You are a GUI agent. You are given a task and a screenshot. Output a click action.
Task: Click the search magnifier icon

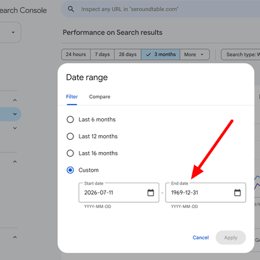(71, 9)
